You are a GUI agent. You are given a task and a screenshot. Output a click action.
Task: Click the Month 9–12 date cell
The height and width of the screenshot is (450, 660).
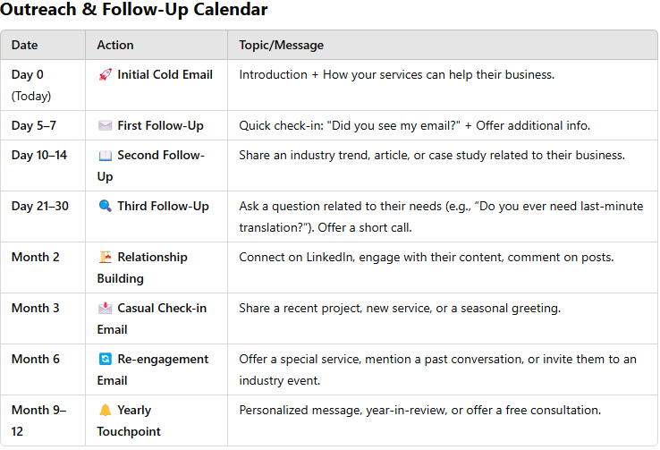[38, 420]
